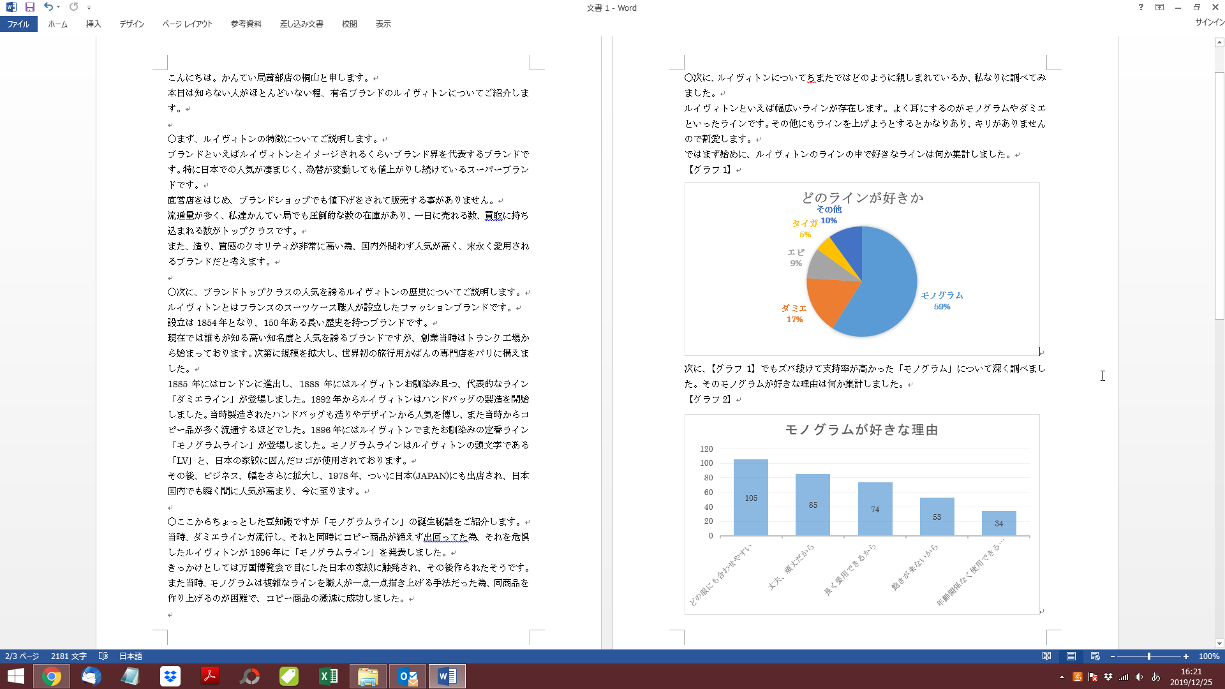Image resolution: width=1225 pixels, height=689 pixels.
Task: Click the speaker volume tray icon
Action: pos(1140,677)
